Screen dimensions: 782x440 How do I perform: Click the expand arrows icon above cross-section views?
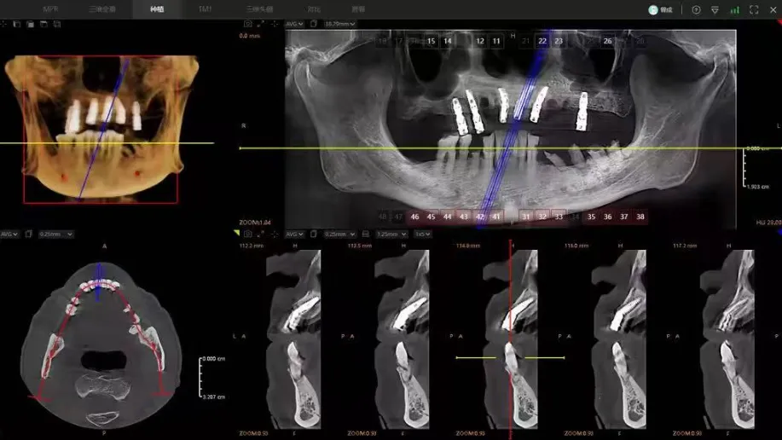[x=261, y=234]
